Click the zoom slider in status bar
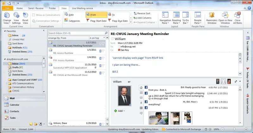The height and width of the screenshot is (133, 253). click(234, 129)
